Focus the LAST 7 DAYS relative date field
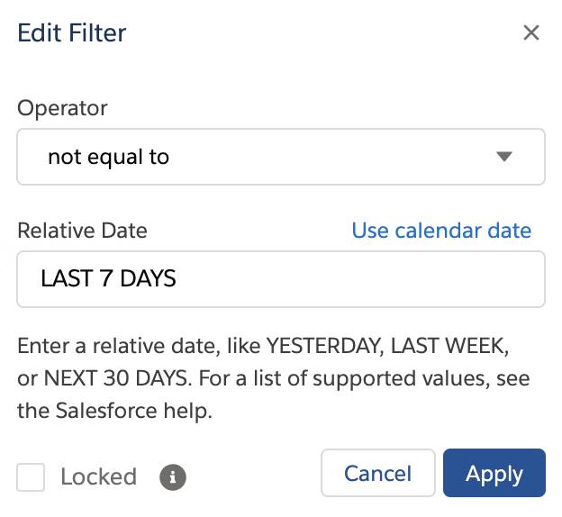Viewport: 562px width, 517px height. click(x=281, y=279)
